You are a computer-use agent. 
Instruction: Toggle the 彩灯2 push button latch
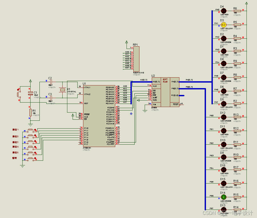[35, 135]
